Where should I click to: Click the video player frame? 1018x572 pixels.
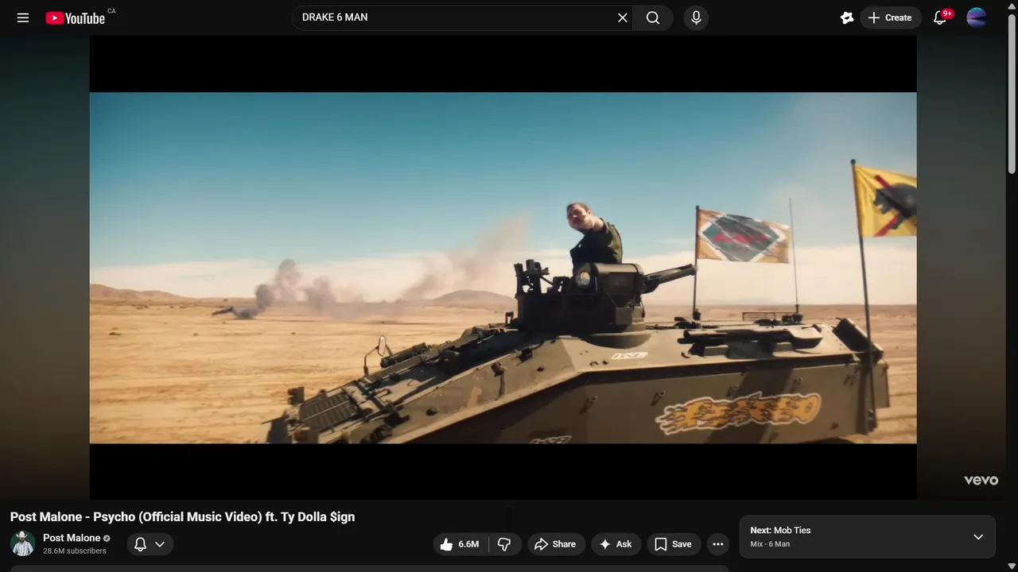point(503,268)
